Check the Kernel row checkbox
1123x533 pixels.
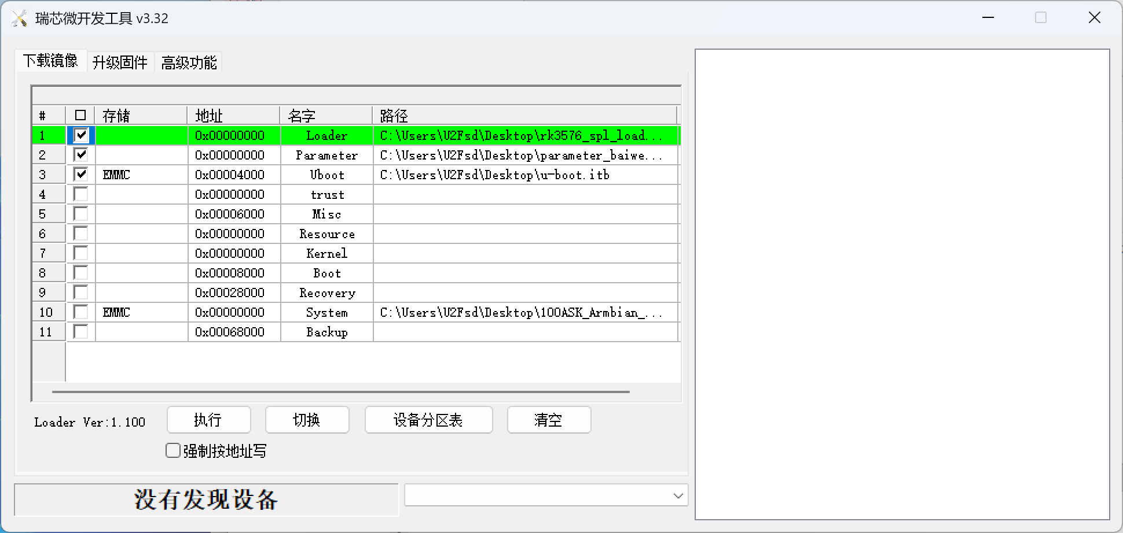pyautogui.click(x=81, y=253)
